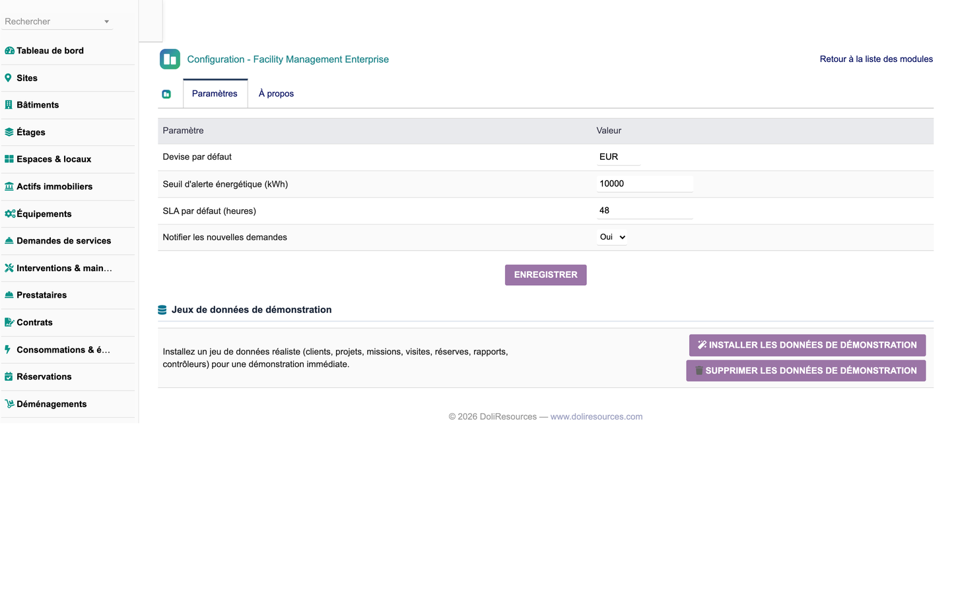Click the Configuration - Facility Management Enterprise title
The height and width of the screenshot is (590, 954).
[288, 59]
